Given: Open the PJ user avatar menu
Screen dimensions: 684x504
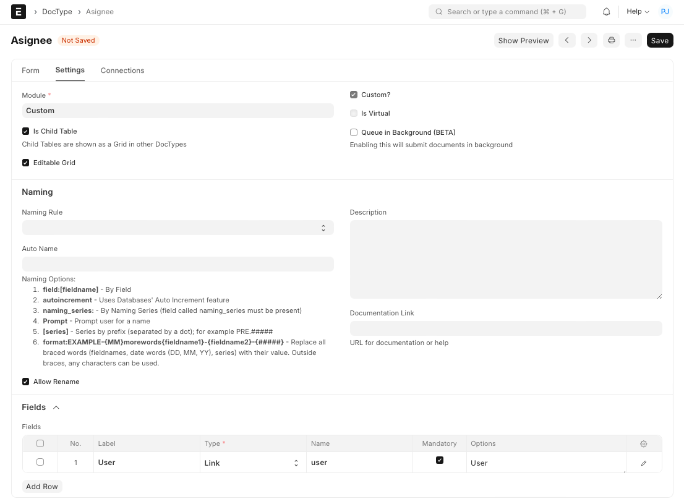Looking at the screenshot, I should [x=665, y=12].
